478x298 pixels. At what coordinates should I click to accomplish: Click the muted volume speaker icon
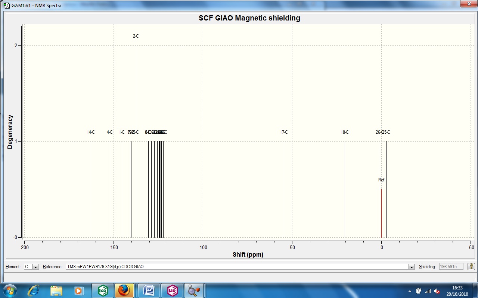pyautogui.click(x=437, y=291)
